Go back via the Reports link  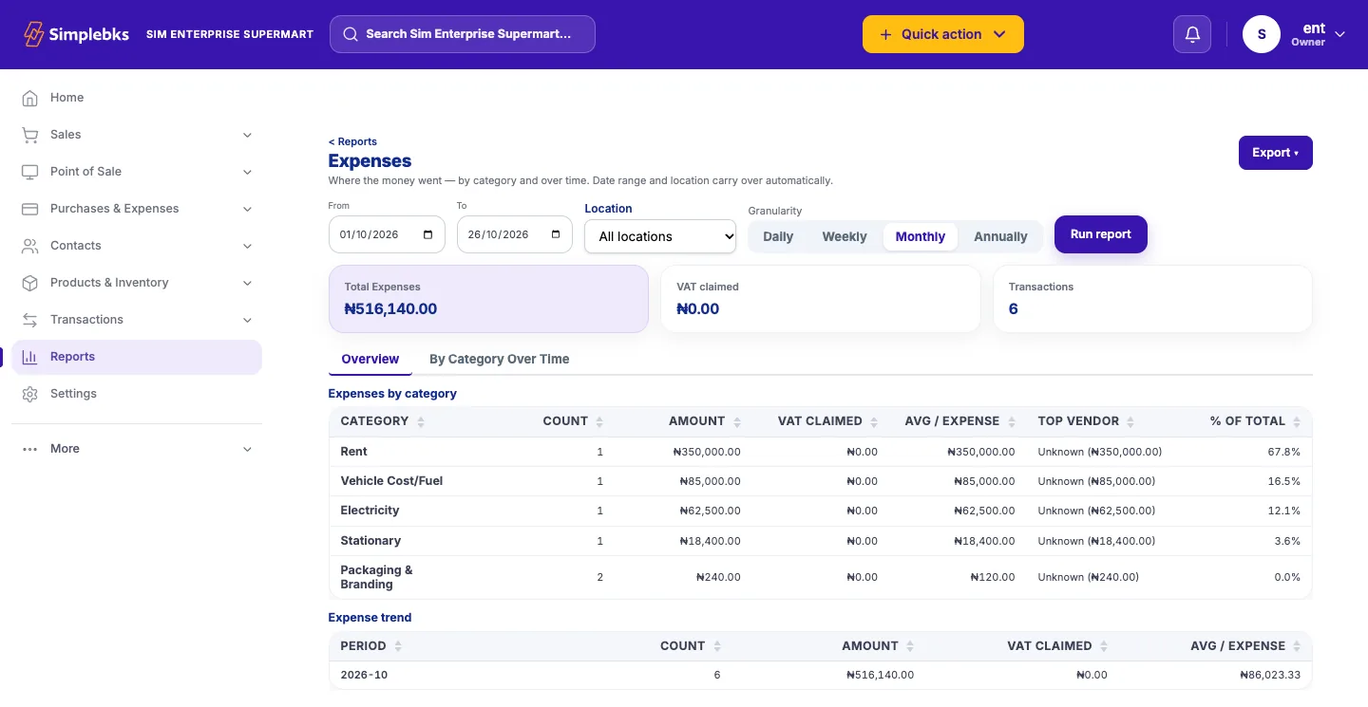[352, 141]
